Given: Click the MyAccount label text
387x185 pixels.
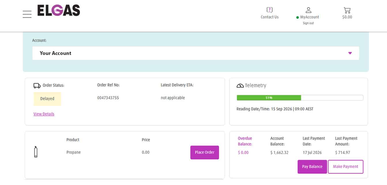Looking at the screenshot, I should [309, 17].
